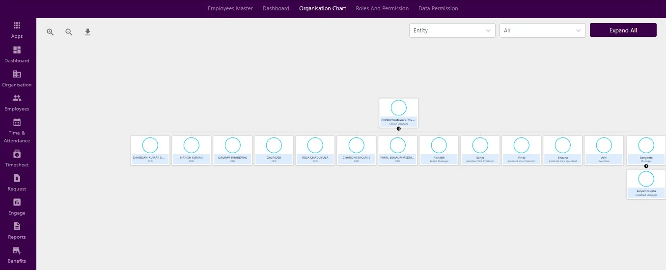This screenshot has width=666, height=270.
Task: Click the Expand All button
Action: tap(623, 30)
